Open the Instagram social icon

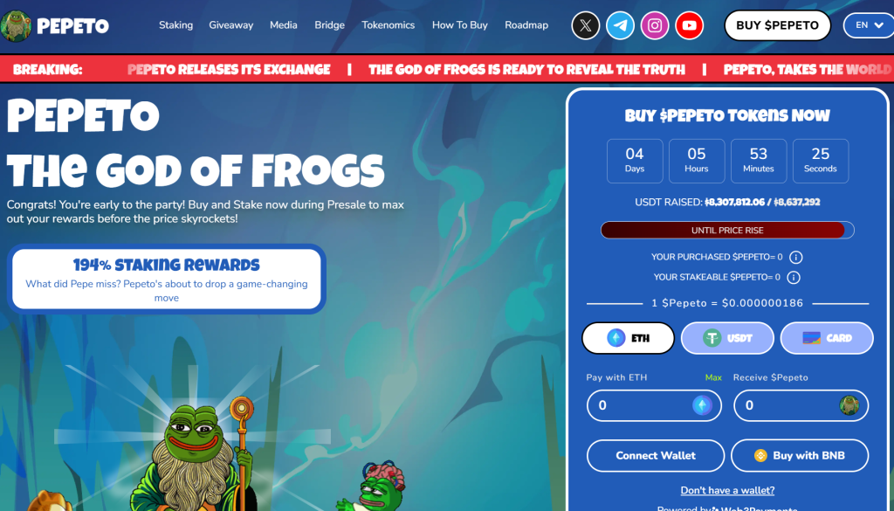click(x=655, y=25)
